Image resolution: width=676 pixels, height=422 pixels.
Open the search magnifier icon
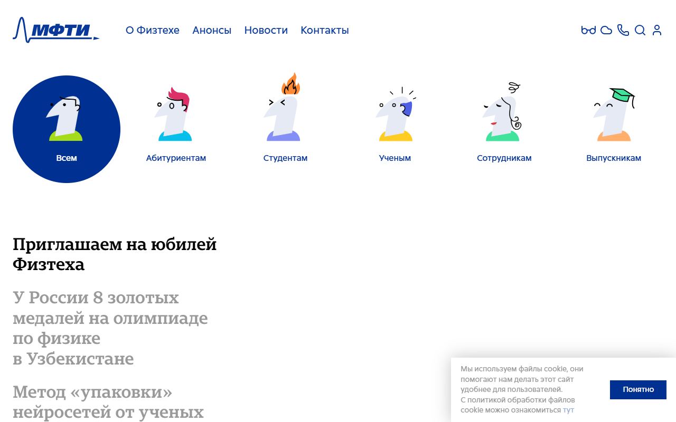(640, 30)
